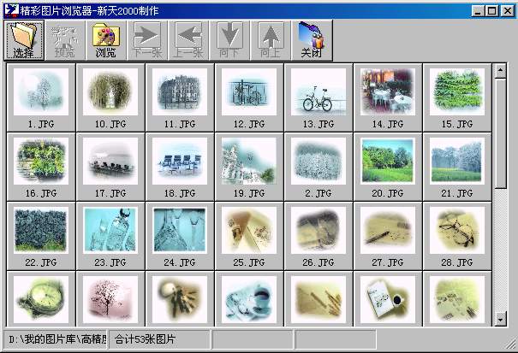Open the 浏览 palette folder icon
518x353 pixels.
click(x=105, y=40)
